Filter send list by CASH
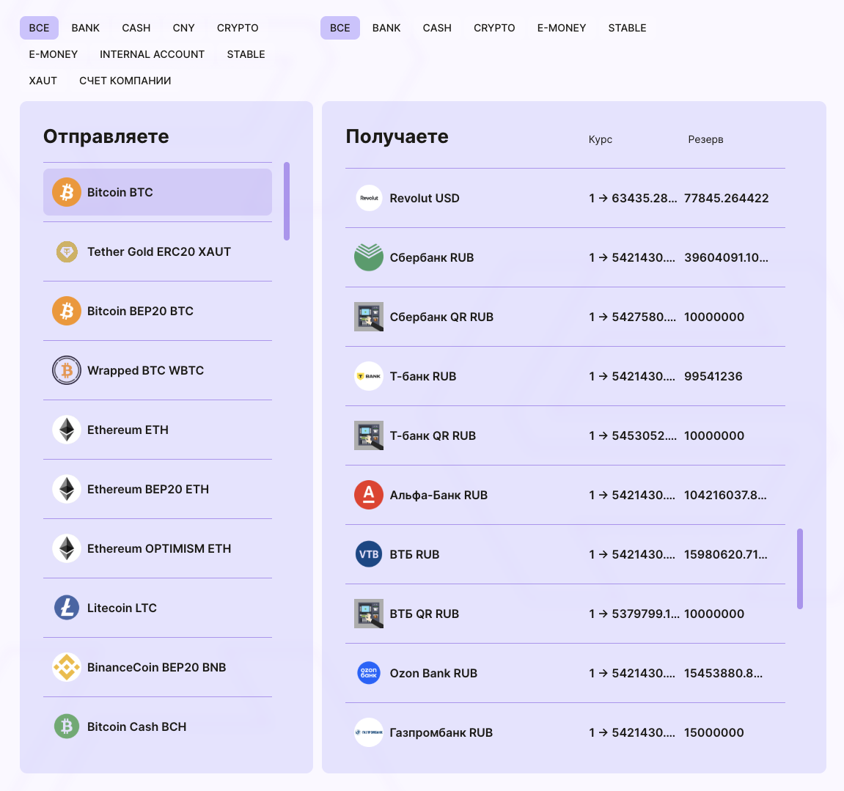844x791 pixels. point(136,28)
